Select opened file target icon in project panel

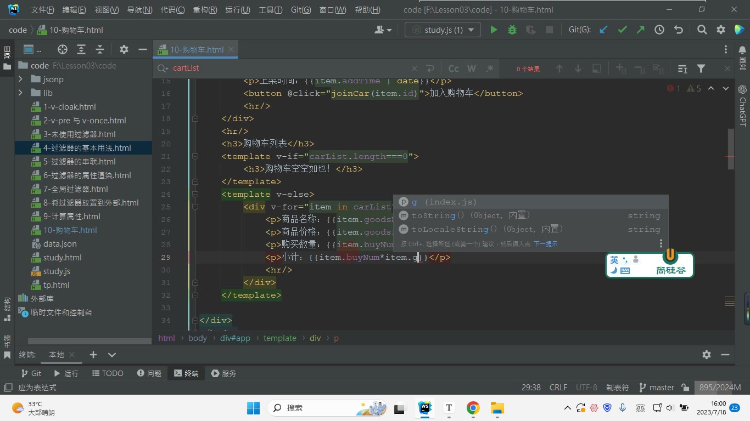63,49
